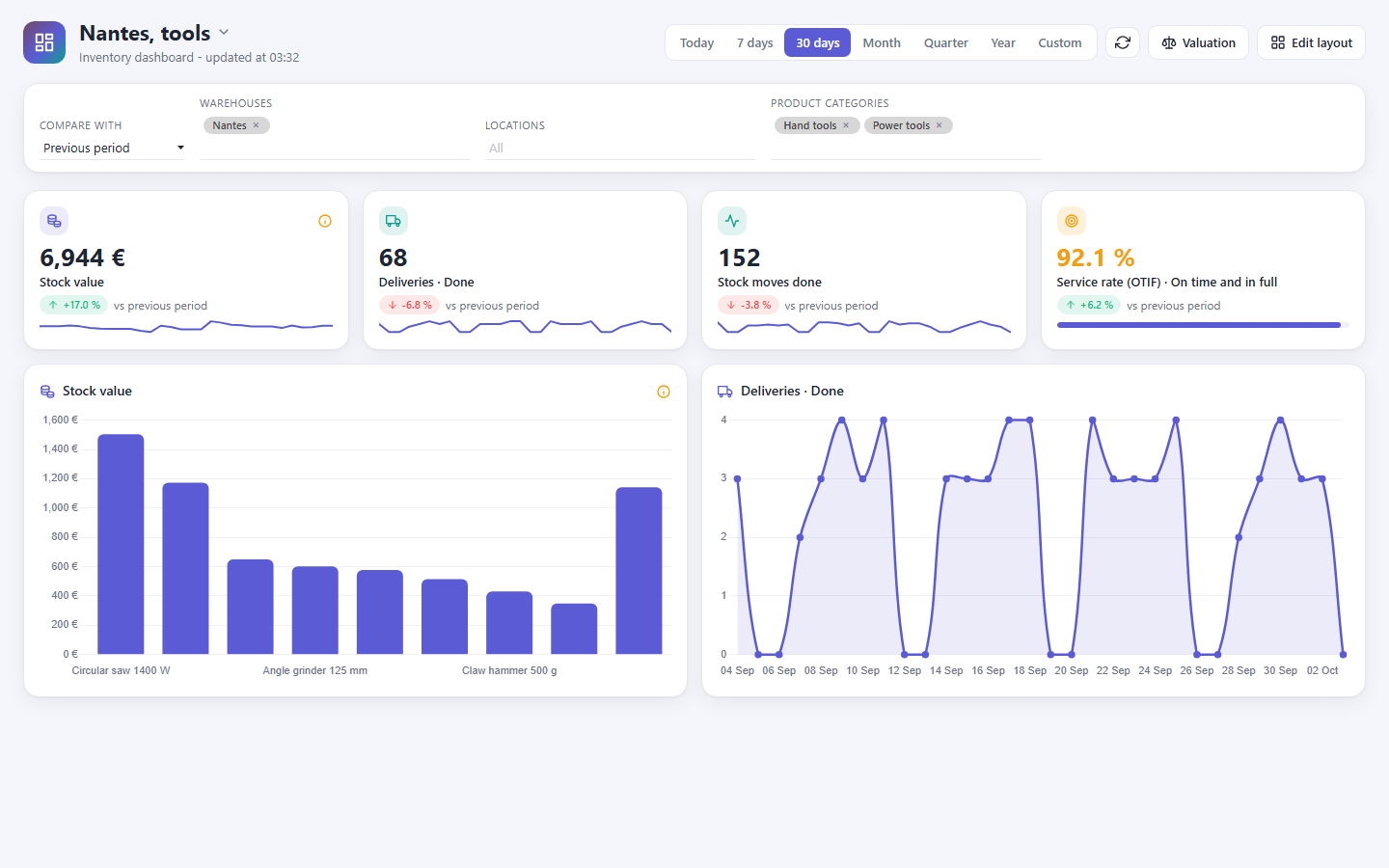Click the Edit layout button
Image resolution: width=1389 pixels, height=868 pixels.
click(1311, 42)
